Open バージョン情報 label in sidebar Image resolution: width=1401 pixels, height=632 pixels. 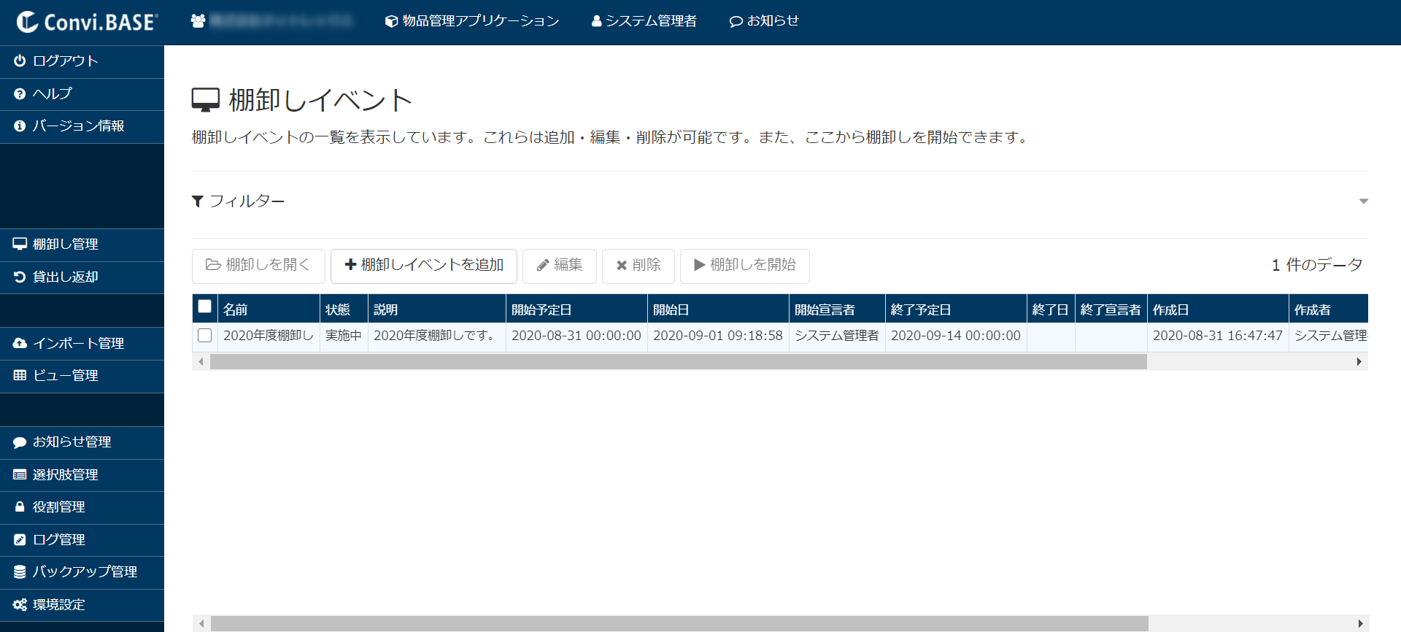pos(79,126)
